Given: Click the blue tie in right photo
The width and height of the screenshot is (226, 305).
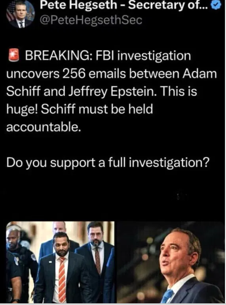Looking at the screenshot, I should click(167, 296).
